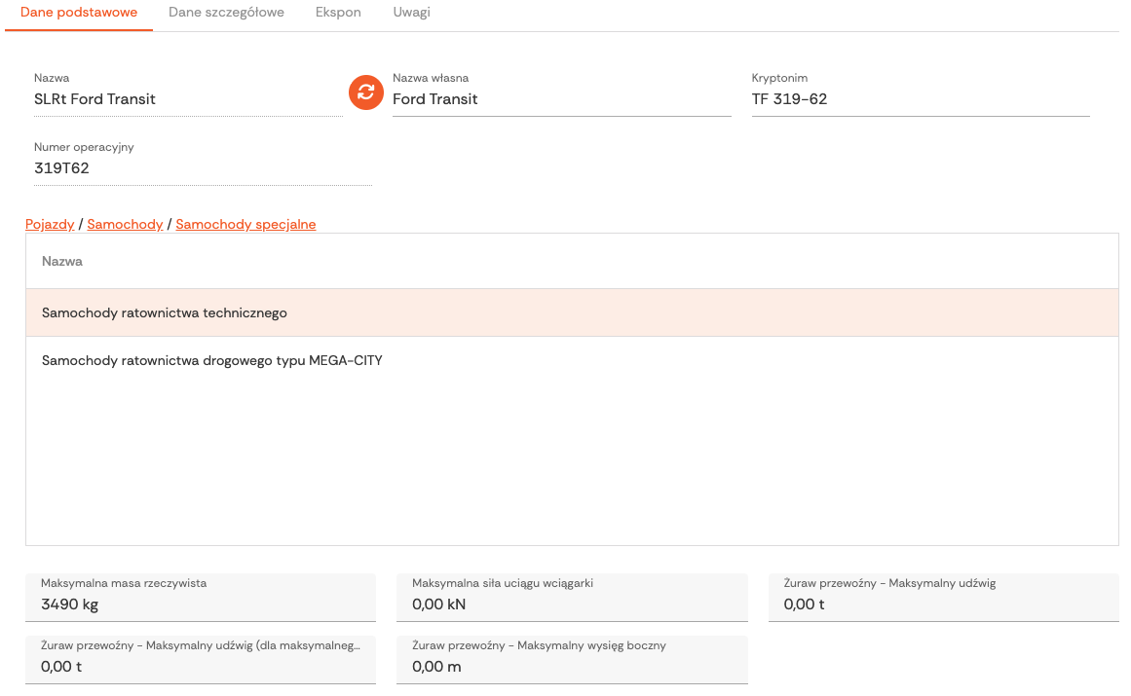Go to the Uwagi tab
1131x696 pixels.
411,13
